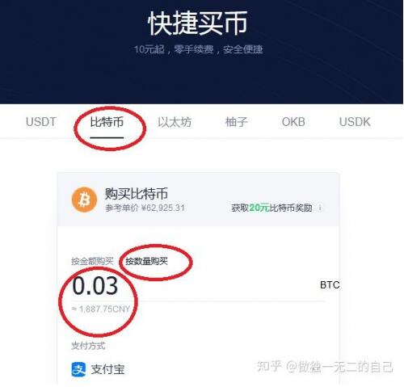Open the USDK tab
The width and height of the screenshot is (404, 387).
pyautogui.click(x=355, y=122)
